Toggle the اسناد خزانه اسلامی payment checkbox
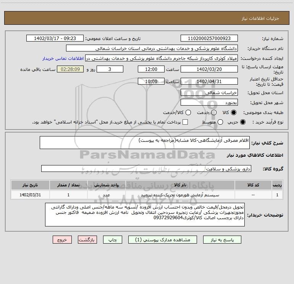The height and width of the screenshot is (284, 294). click(185, 122)
